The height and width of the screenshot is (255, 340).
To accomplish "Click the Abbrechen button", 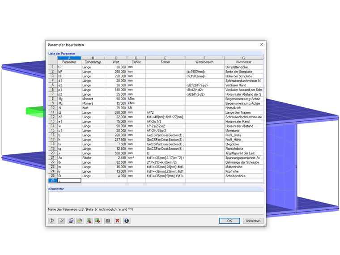I will (x=253, y=221).
